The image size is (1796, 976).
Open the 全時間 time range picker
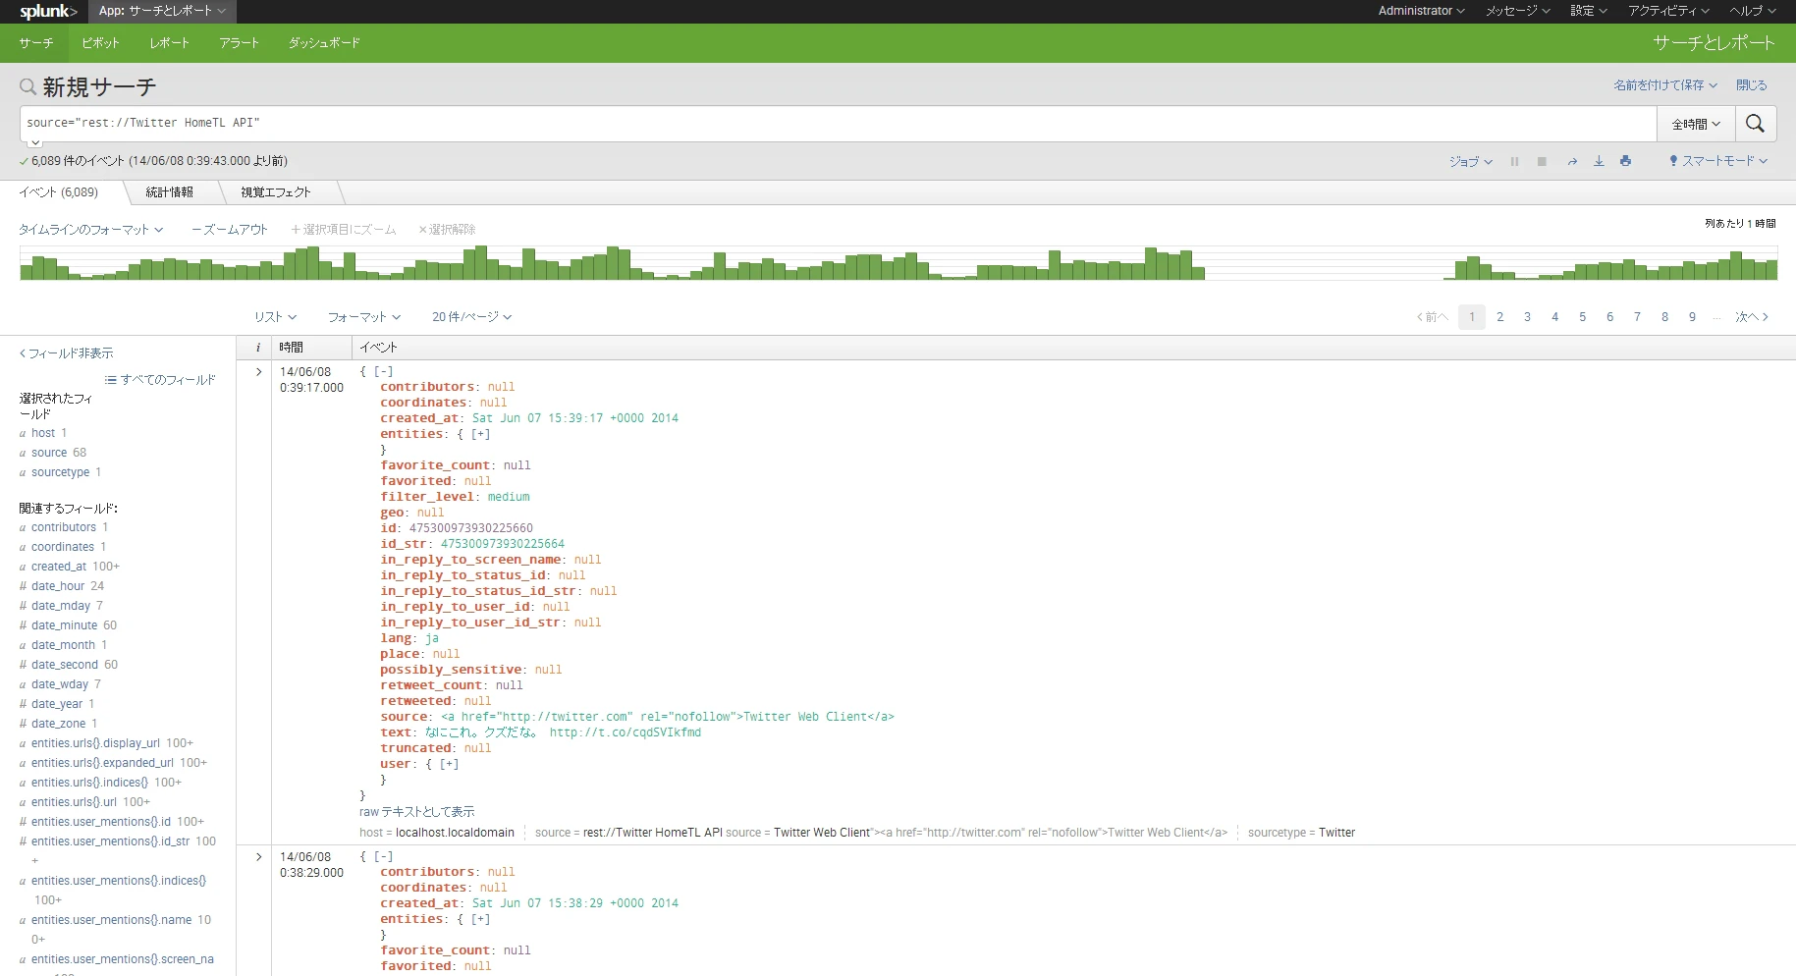1696,124
